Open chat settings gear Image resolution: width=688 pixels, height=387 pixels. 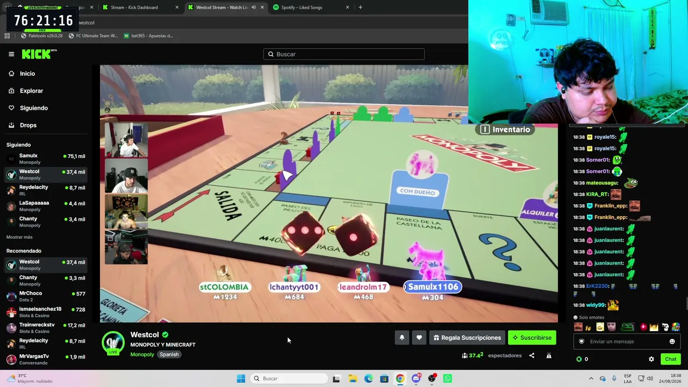651,359
